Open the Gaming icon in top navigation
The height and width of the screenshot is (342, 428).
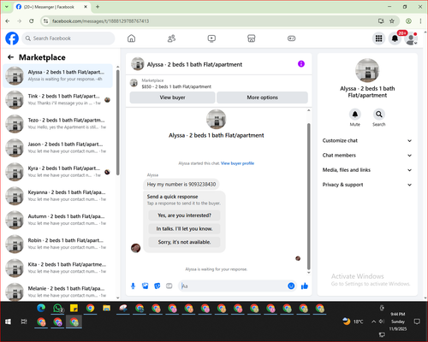click(291, 38)
